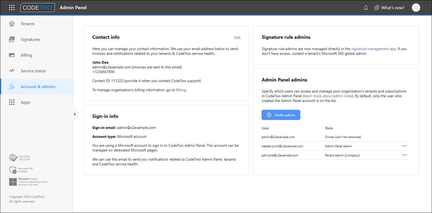Viewport: 432px width, 213px height.
Task: Open options menu for john.doe@c2example.com
Action: pos(404,155)
